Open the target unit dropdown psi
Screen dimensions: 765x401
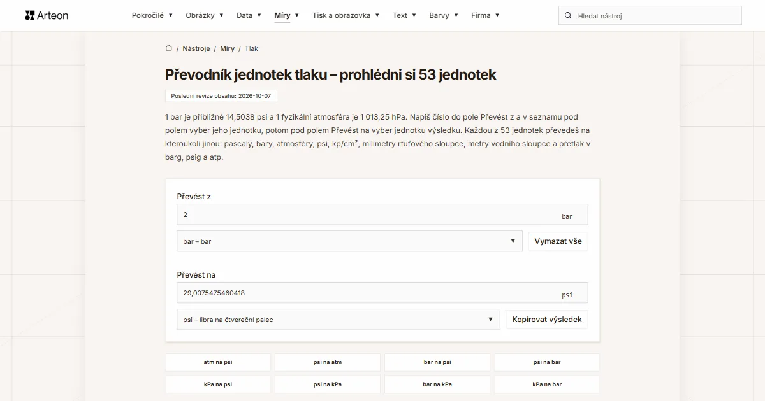point(339,320)
